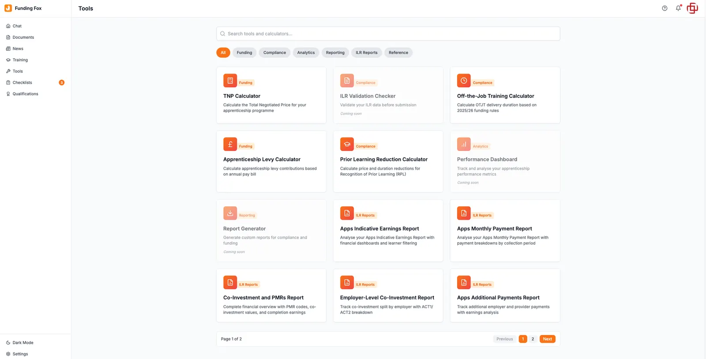Click the Checklists badge showing 3
Viewport: 706px width, 359px height.
pos(62,82)
